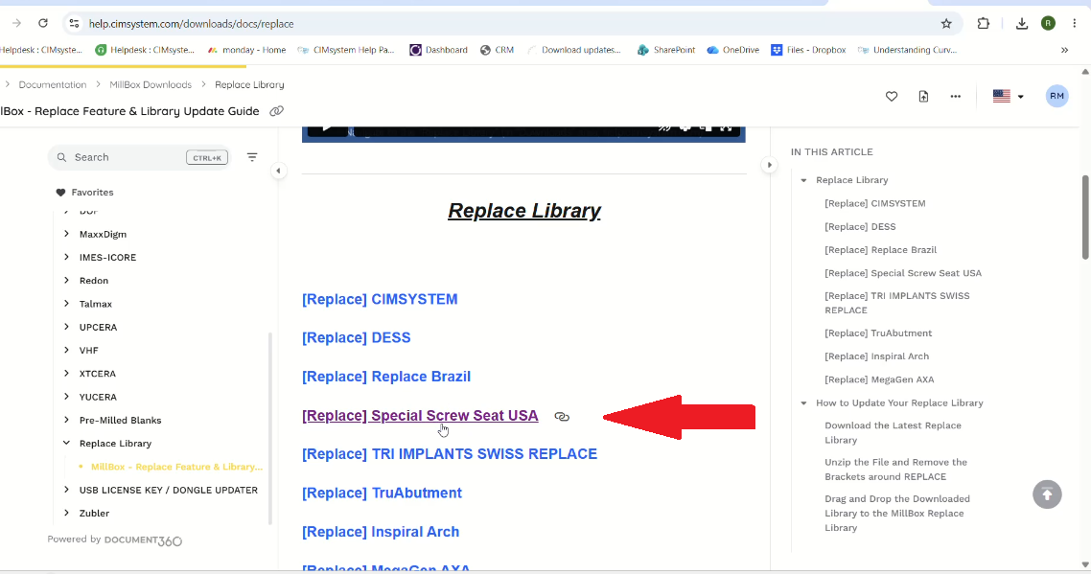Viewport: 1091px width, 574px height.
Task: Open the [Replace] DESS download link
Action: pos(357,337)
